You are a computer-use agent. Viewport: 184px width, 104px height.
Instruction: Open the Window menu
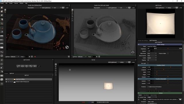22,3
